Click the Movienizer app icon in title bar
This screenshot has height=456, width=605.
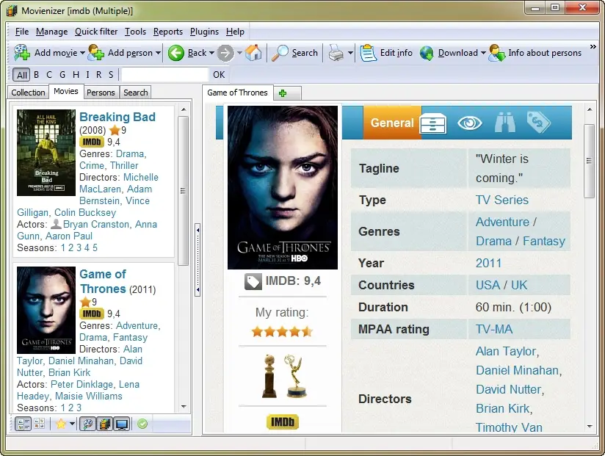(12, 10)
